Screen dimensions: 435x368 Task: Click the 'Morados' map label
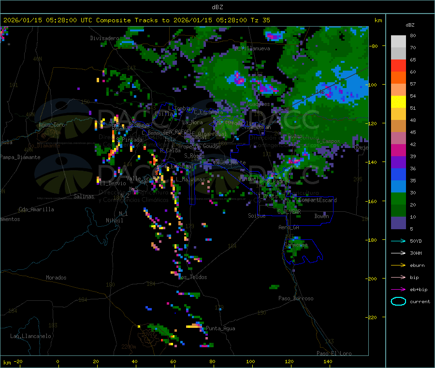pyautogui.click(x=57, y=278)
